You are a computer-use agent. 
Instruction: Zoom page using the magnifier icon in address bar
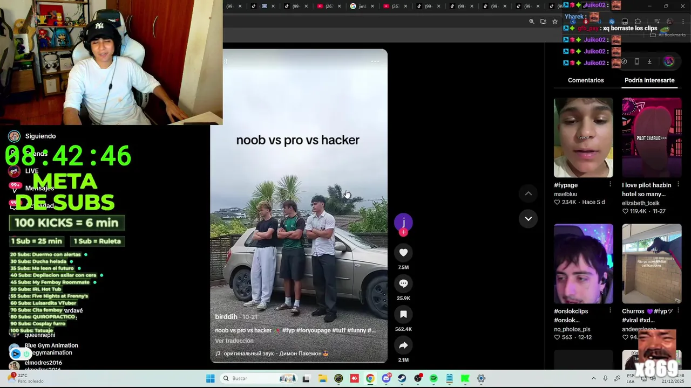pyautogui.click(x=532, y=22)
